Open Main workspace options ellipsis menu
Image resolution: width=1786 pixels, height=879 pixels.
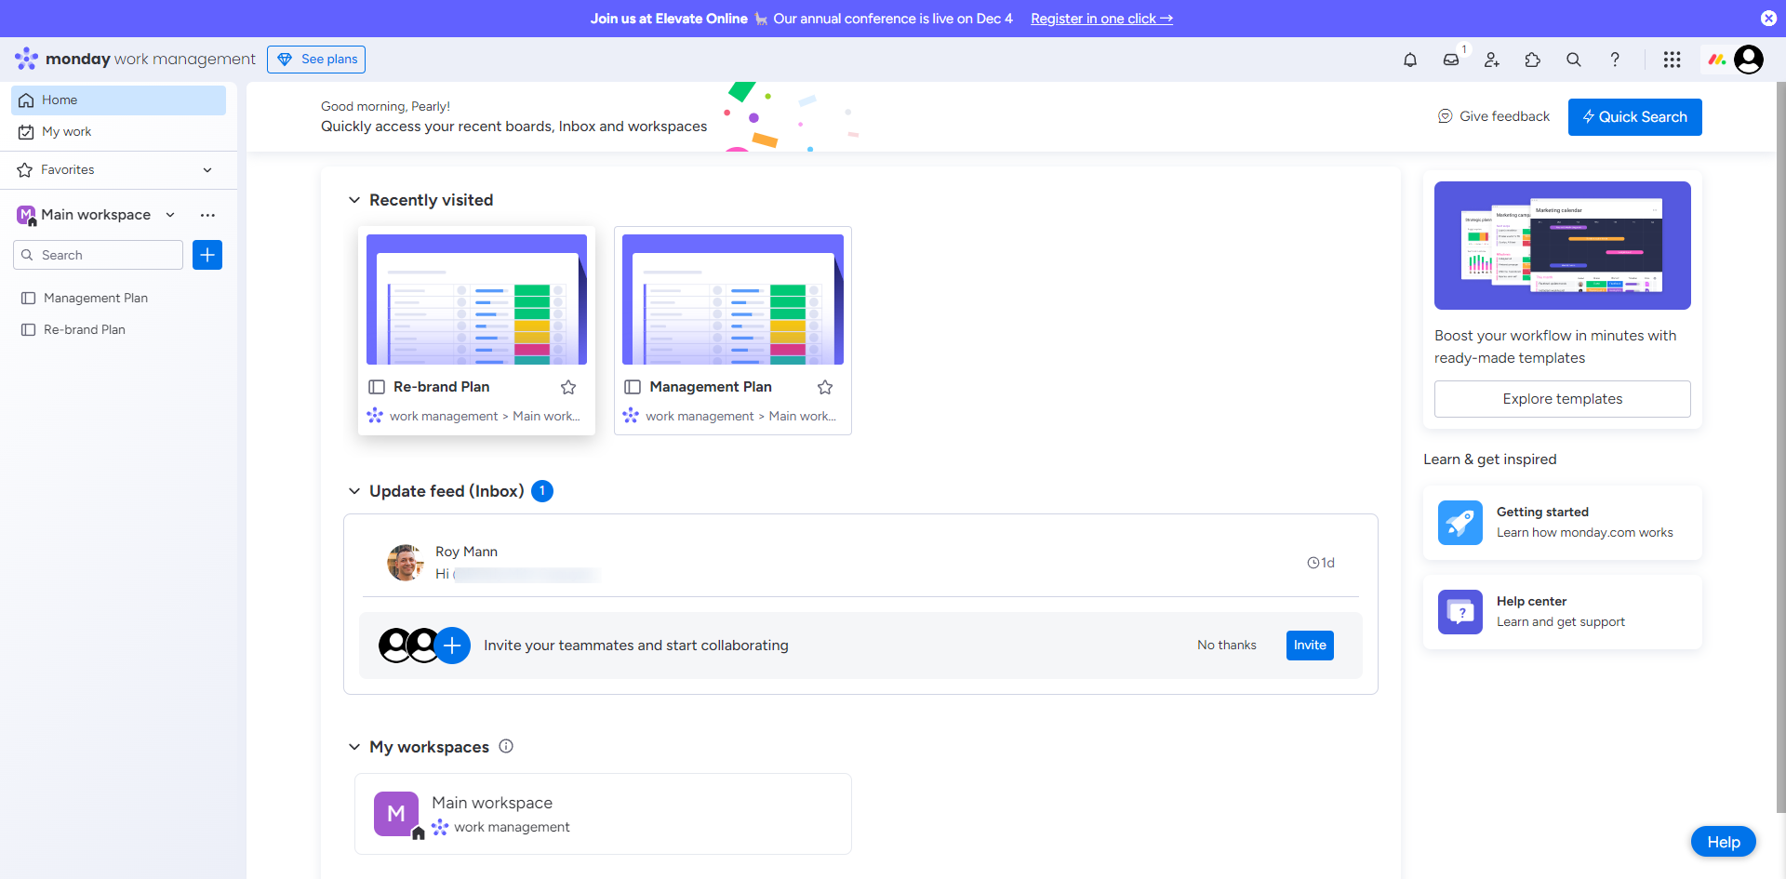click(207, 215)
